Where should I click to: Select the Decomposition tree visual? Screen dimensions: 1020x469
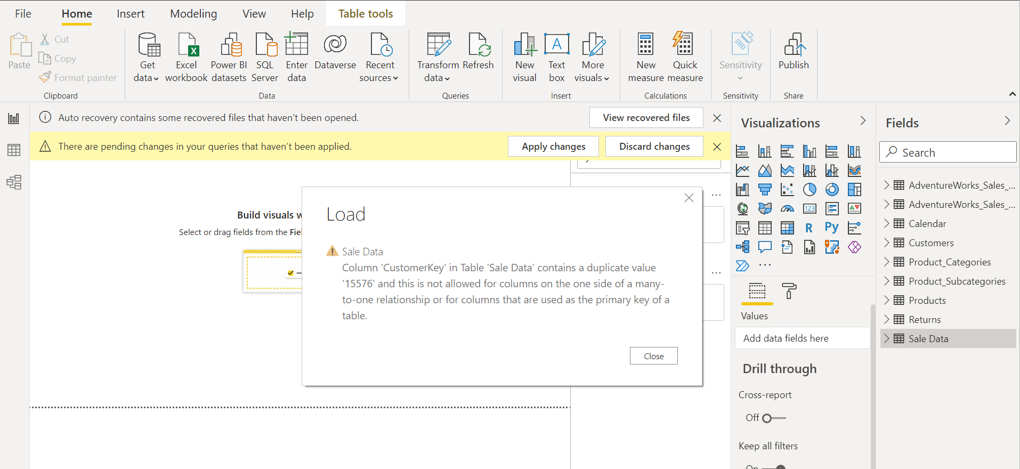coord(742,247)
